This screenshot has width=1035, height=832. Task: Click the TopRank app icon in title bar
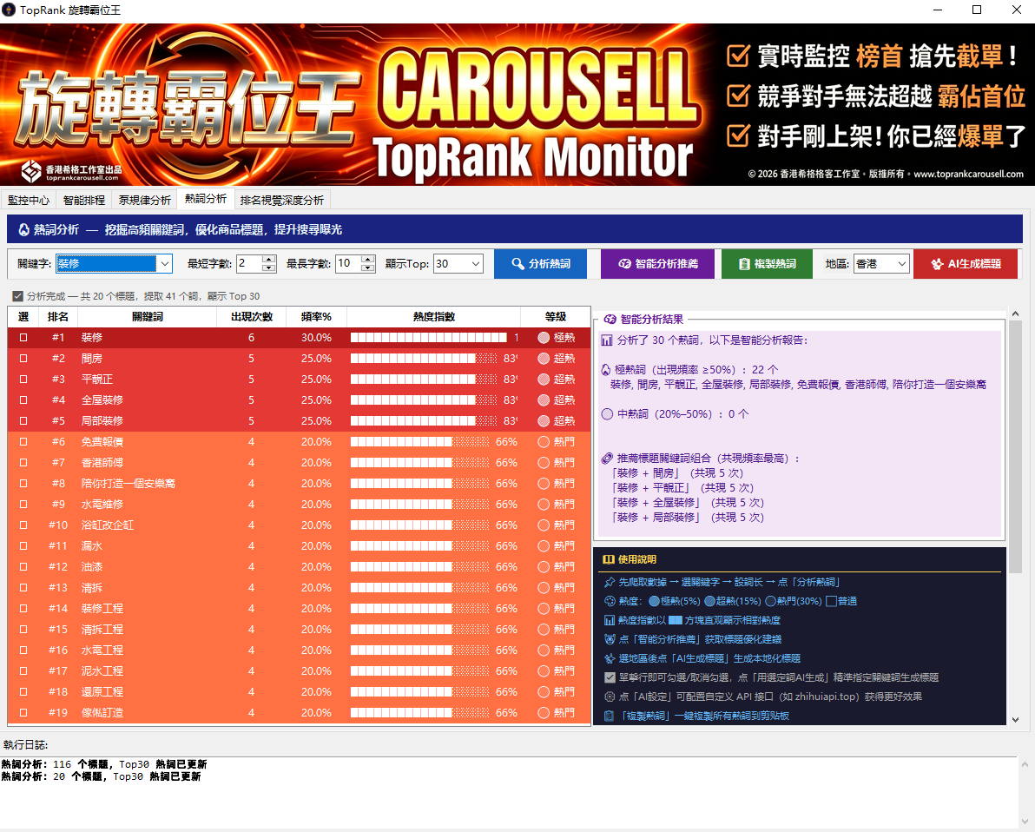click(9, 10)
